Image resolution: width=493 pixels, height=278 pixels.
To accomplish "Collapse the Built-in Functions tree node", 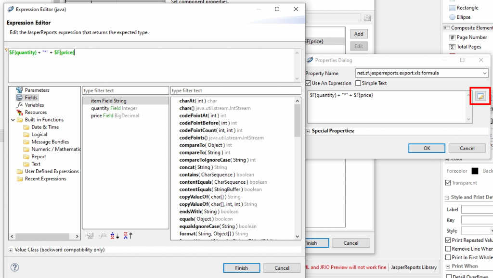I will (x=13, y=120).
